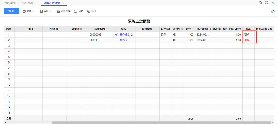Switch to the 我的桌面 tab
This screenshot has width=278, height=124.
click(x=10, y=3)
